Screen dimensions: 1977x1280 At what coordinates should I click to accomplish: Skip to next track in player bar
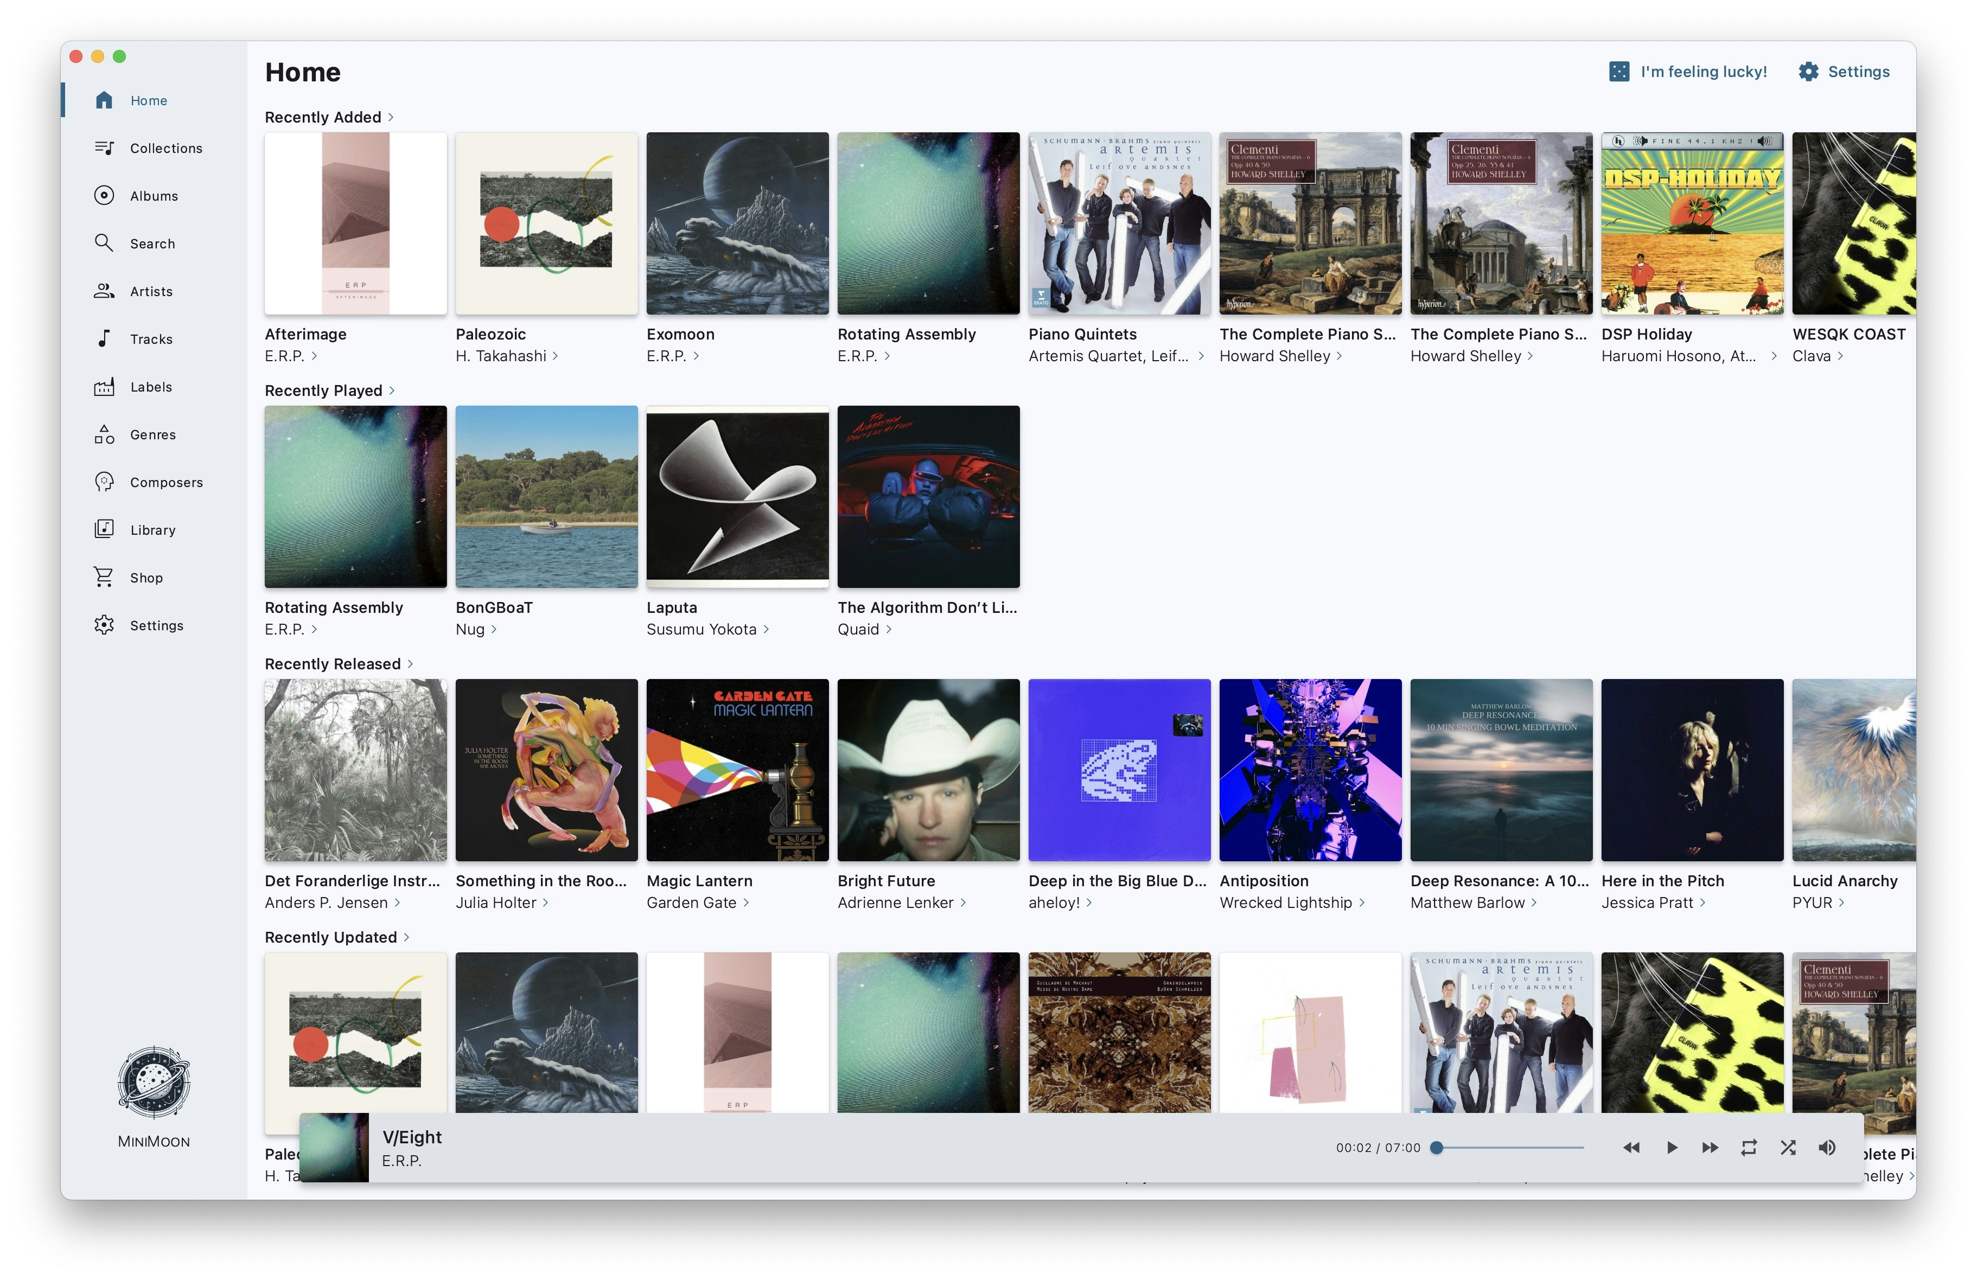coord(1711,1148)
